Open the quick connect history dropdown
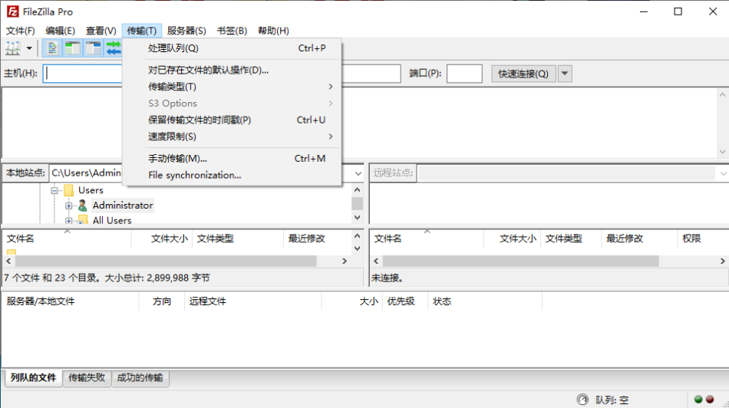This screenshot has height=408, width=729. click(565, 74)
